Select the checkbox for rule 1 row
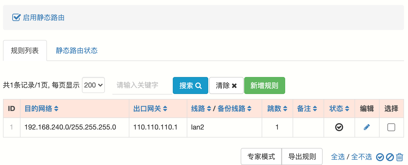This screenshot has width=408, height=165. click(x=391, y=127)
